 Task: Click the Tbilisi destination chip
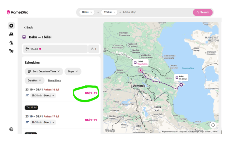109,12
